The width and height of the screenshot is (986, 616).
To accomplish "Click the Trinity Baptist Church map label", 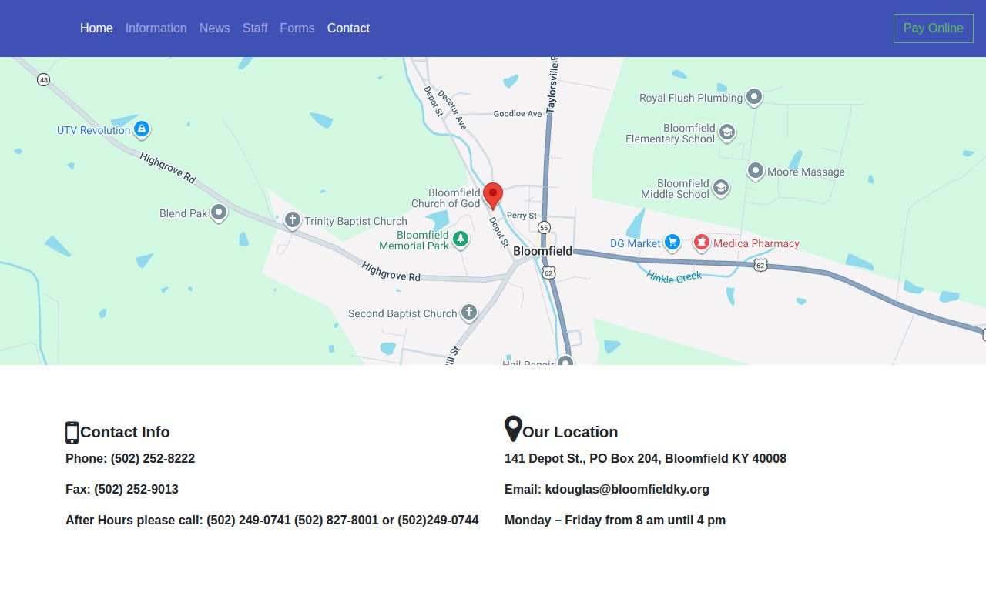I will point(355,221).
